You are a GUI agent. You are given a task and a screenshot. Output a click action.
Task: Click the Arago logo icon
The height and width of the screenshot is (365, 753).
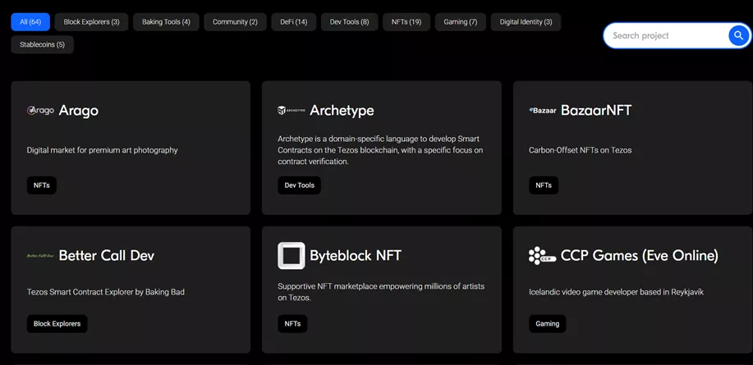pos(40,111)
